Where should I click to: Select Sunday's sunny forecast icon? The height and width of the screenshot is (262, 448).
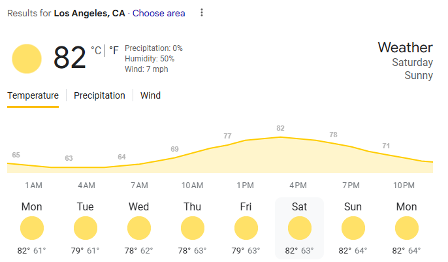353,229
